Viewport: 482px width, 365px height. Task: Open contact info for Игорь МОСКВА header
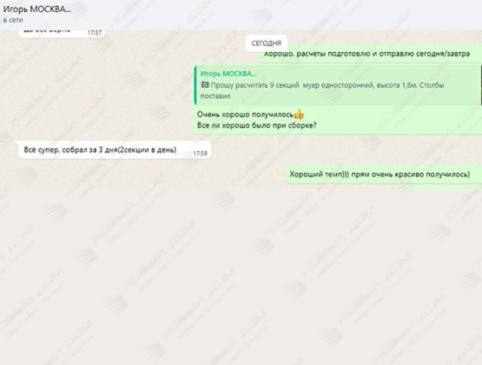click(36, 10)
